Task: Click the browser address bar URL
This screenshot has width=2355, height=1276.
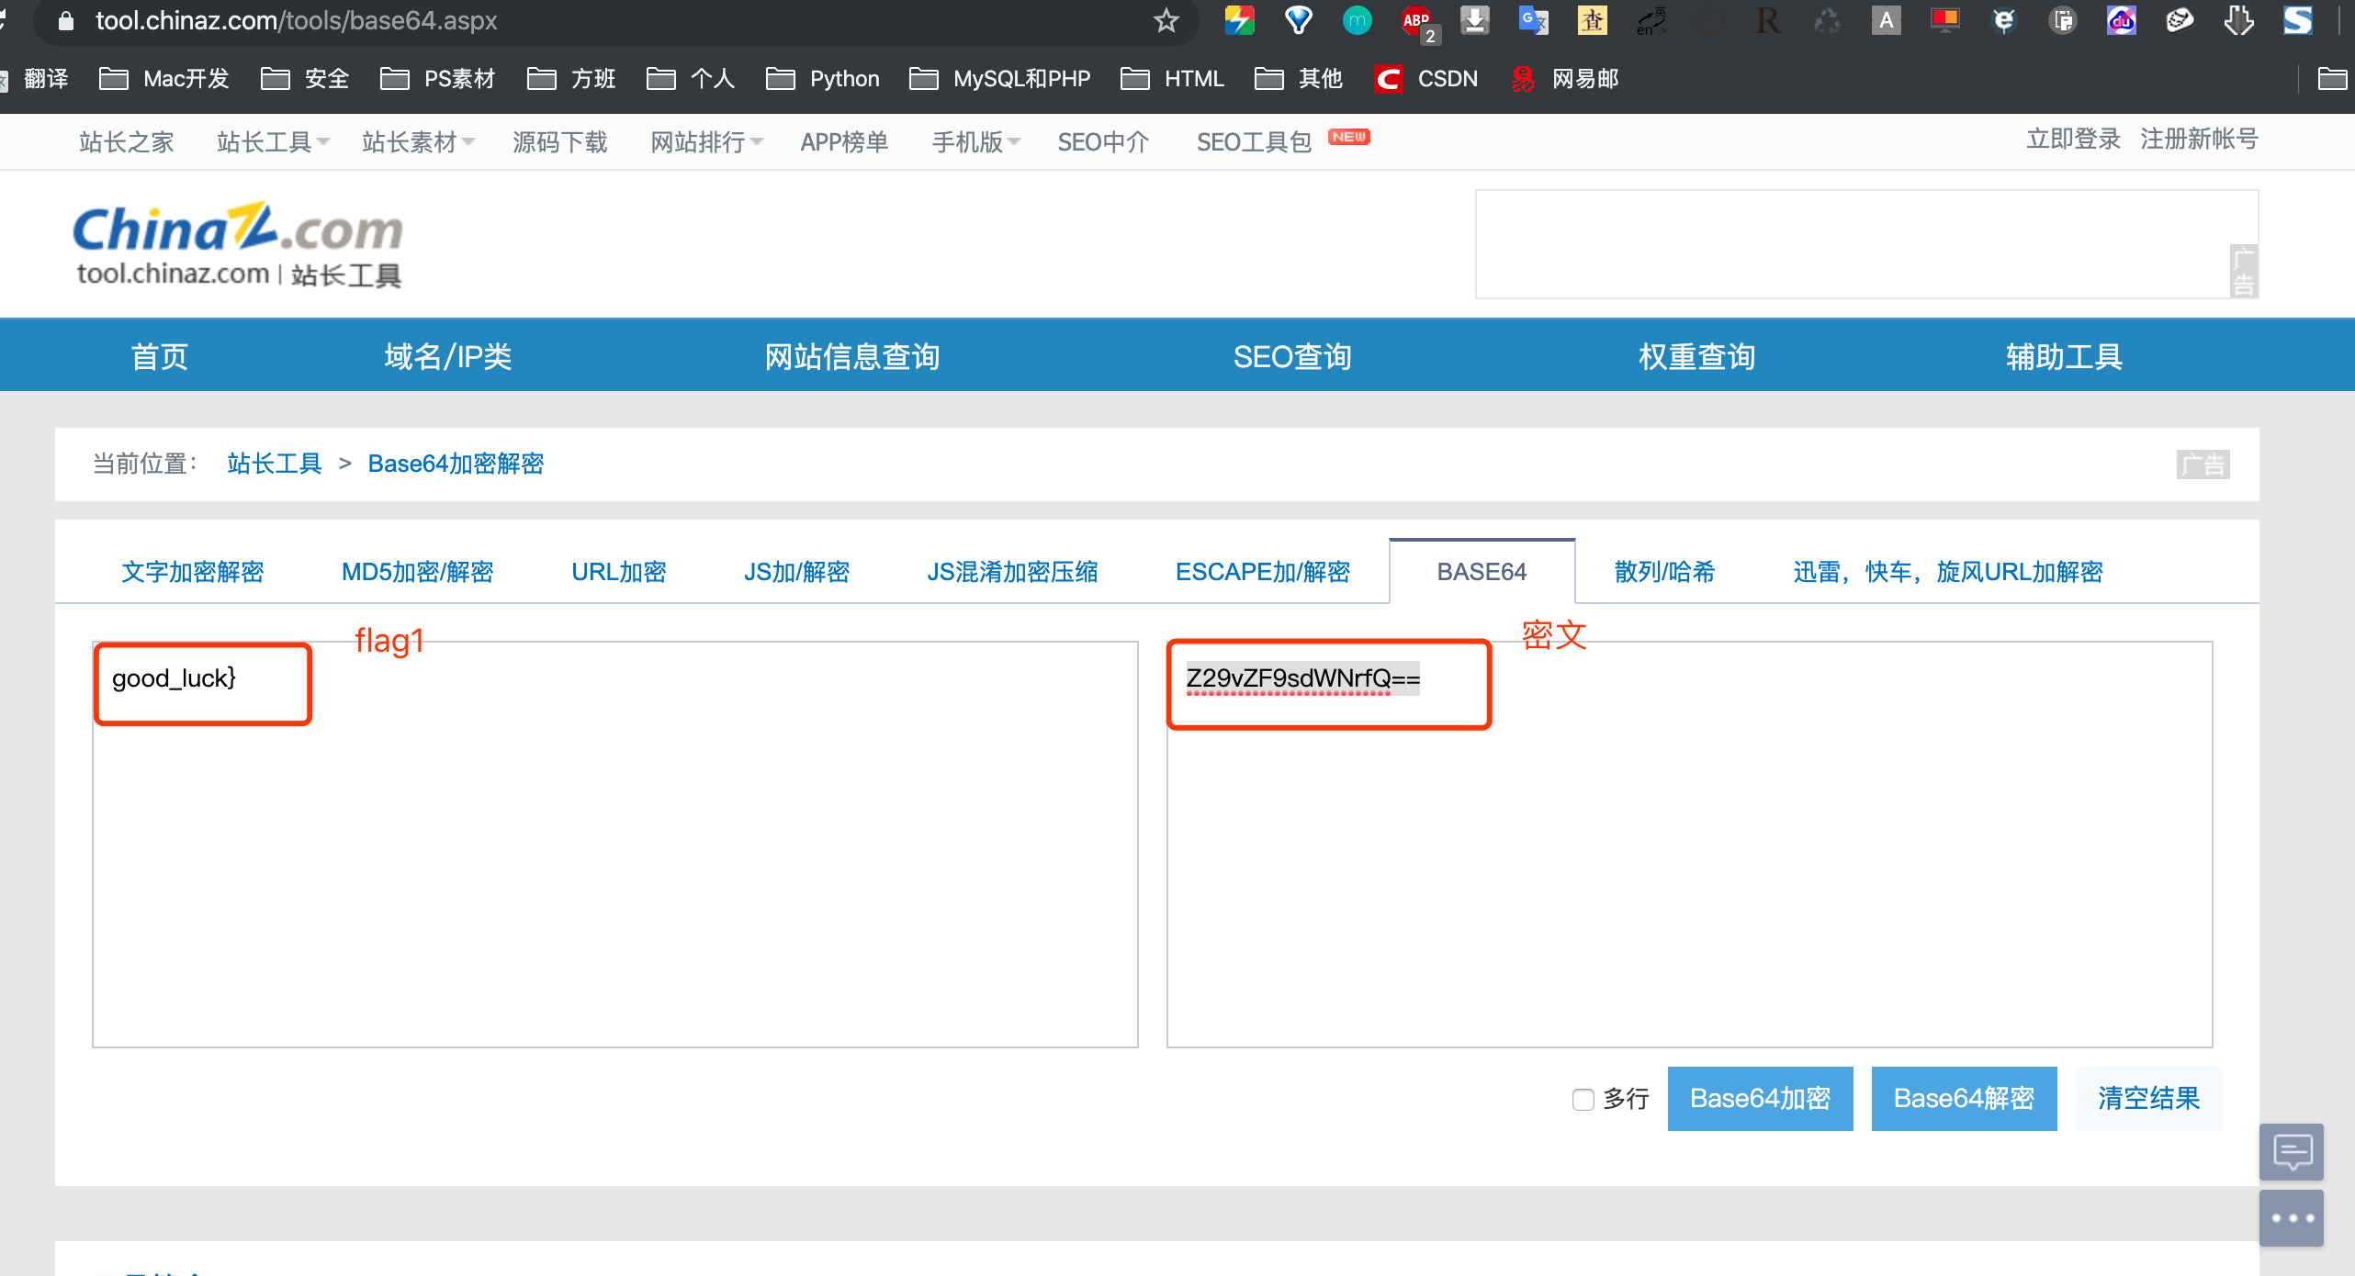Action: click(x=296, y=20)
